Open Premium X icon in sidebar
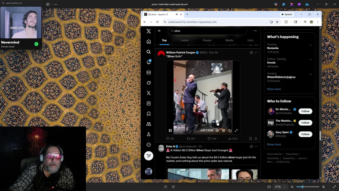 pyautogui.click(x=149, y=93)
